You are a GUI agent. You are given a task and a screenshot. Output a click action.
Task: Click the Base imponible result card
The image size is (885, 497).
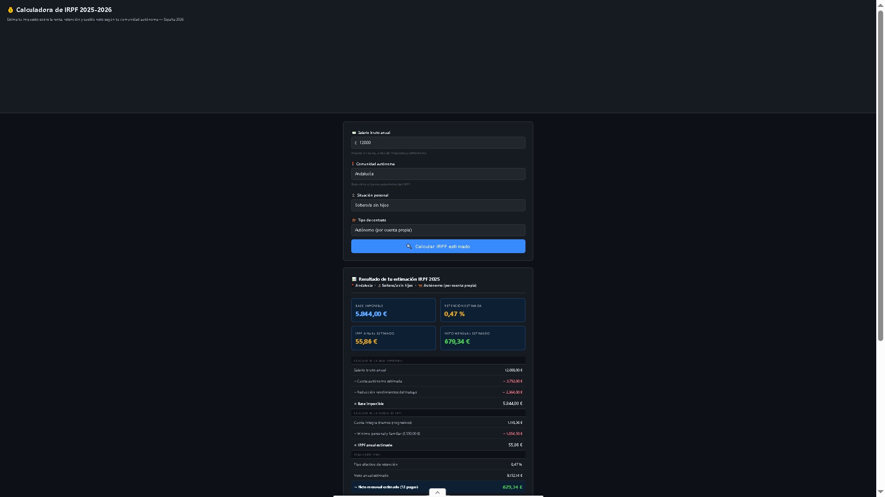pos(393,310)
